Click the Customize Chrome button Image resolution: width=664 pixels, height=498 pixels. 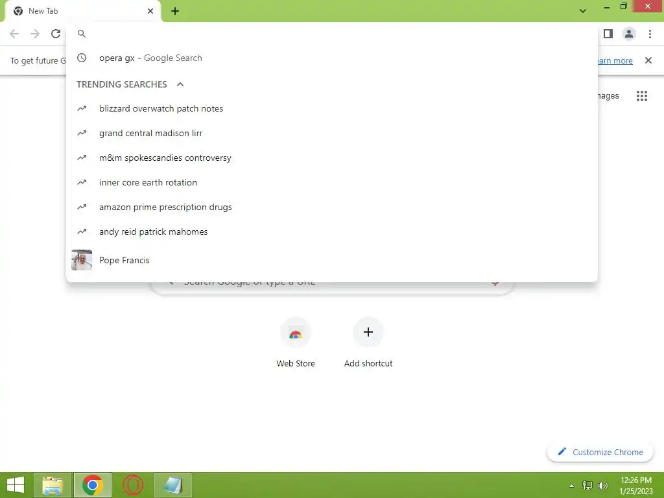600,452
